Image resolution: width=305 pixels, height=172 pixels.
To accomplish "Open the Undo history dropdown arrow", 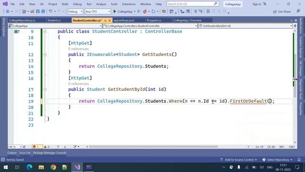I will (55, 11).
